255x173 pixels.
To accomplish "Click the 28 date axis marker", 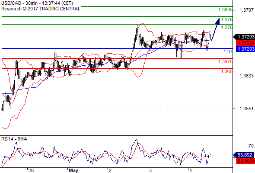I will click(31, 170).
